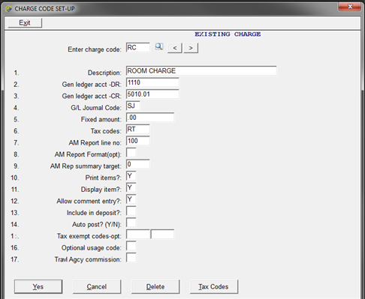The width and height of the screenshot is (365, 299).
Task: Click the second Tax exempt codes-opt field
Action: (162, 235)
